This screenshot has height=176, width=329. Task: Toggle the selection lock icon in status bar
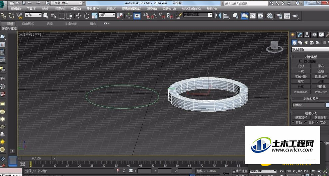(x=124, y=171)
